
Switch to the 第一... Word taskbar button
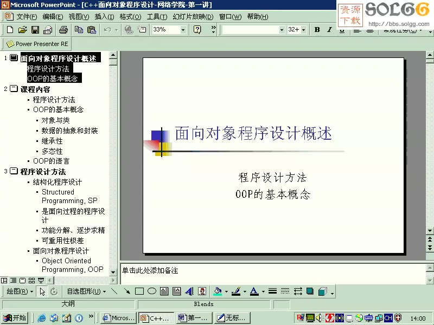tap(194, 318)
